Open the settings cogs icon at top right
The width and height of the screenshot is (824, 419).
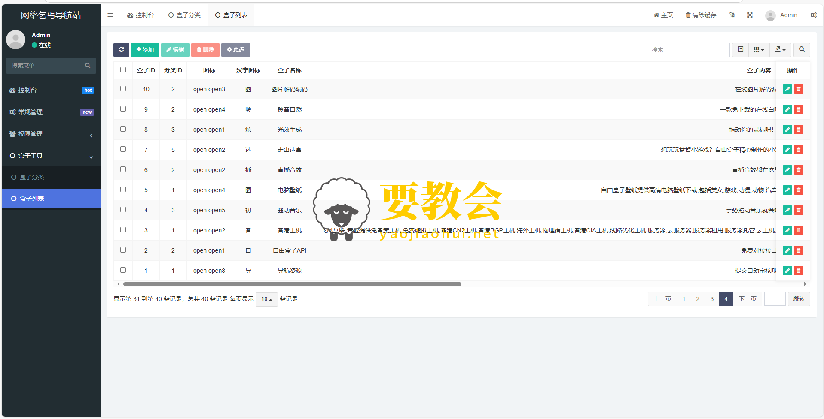813,15
